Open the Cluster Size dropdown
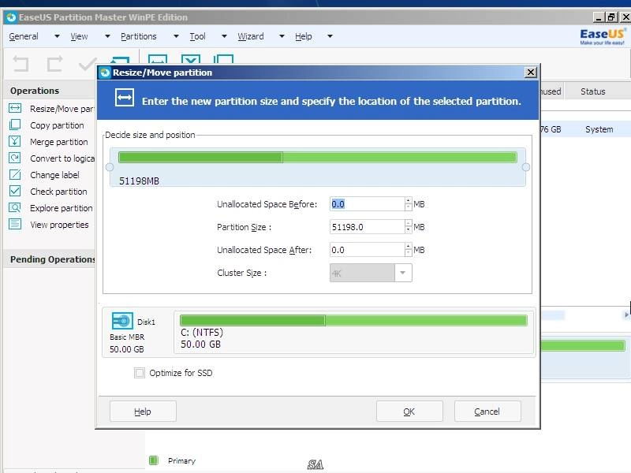 coord(403,273)
